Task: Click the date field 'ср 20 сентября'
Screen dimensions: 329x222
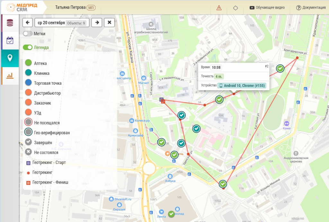Action: [x=62, y=23]
